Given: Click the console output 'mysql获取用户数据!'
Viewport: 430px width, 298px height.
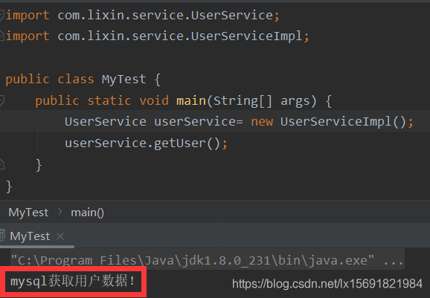Looking at the screenshot, I should [x=73, y=282].
